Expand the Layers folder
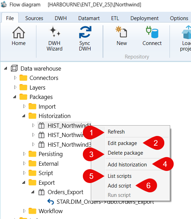The image size is (191, 219). (15, 87)
